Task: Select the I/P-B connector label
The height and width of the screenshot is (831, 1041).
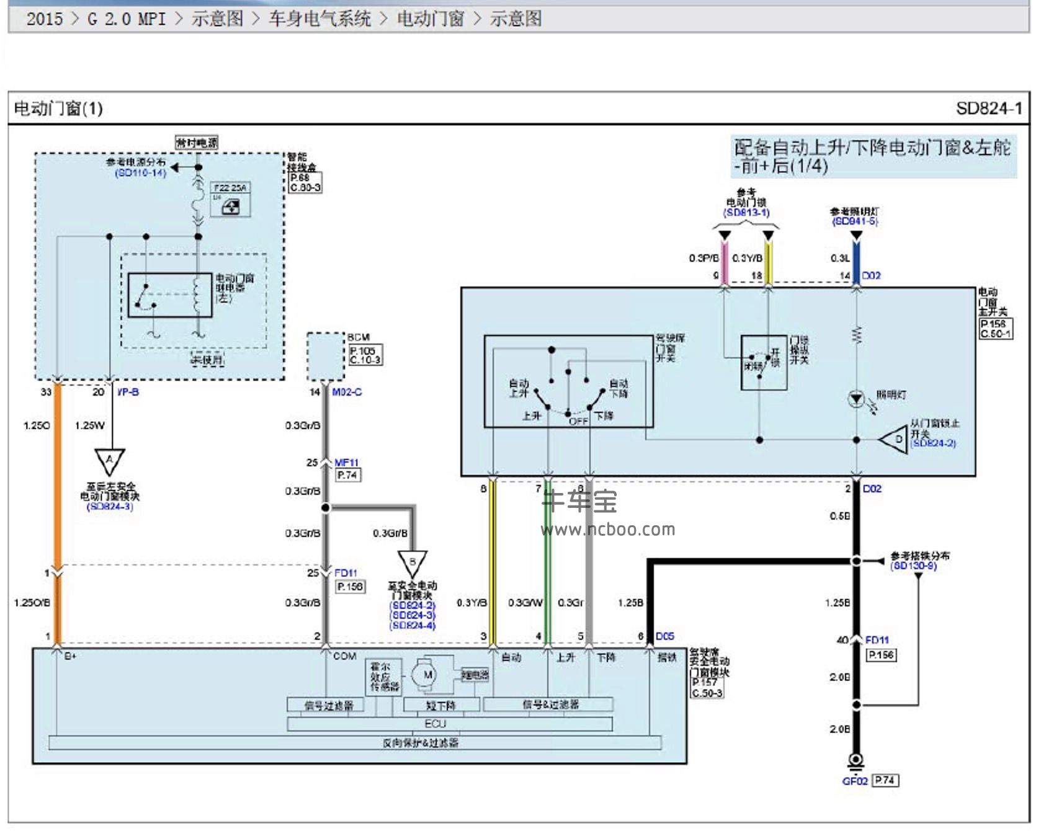Action: pyautogui.click(x=128, y=392)
